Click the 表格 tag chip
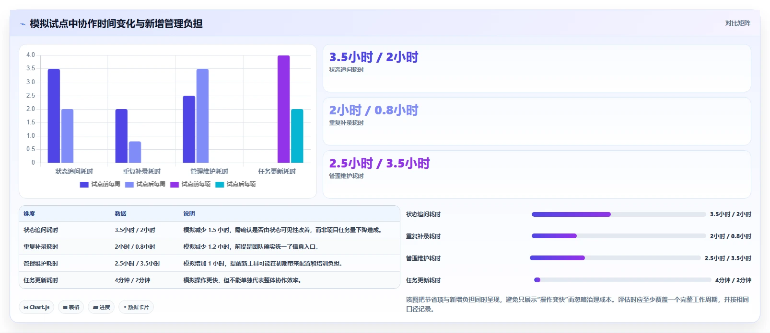Image resolution: width=770 pixels, height=333 pixels. [71, 307]
